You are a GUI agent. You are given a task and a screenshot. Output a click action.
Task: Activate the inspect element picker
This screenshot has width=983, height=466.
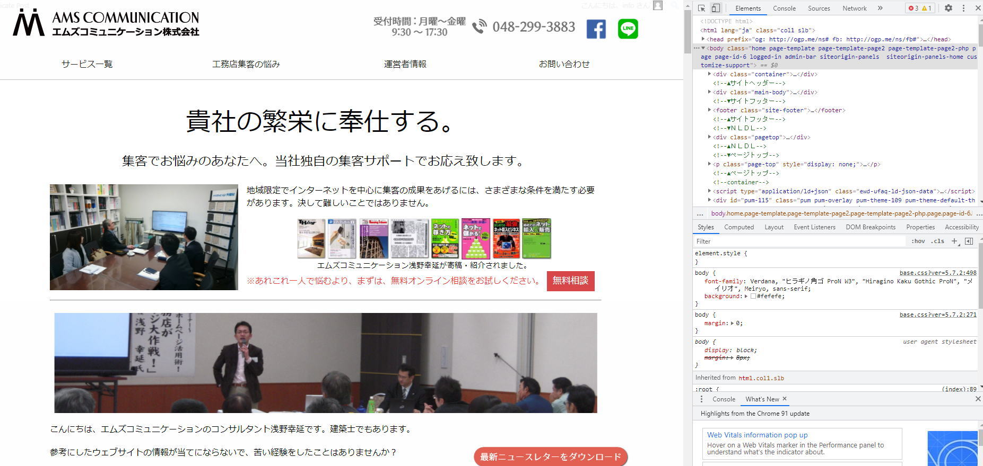(x=702, y=8)
